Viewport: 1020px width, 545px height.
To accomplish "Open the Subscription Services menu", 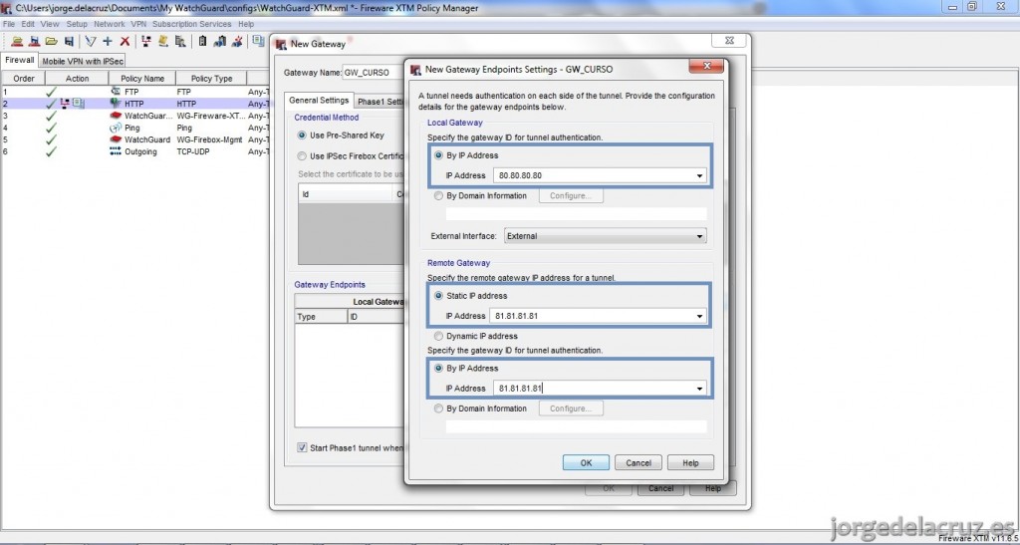I will coord(192,24).
